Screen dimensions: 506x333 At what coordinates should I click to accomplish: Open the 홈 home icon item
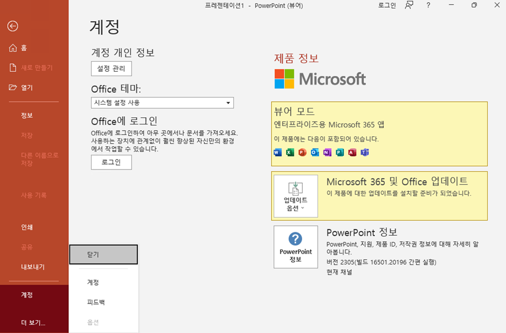click(x=13, y=48)
